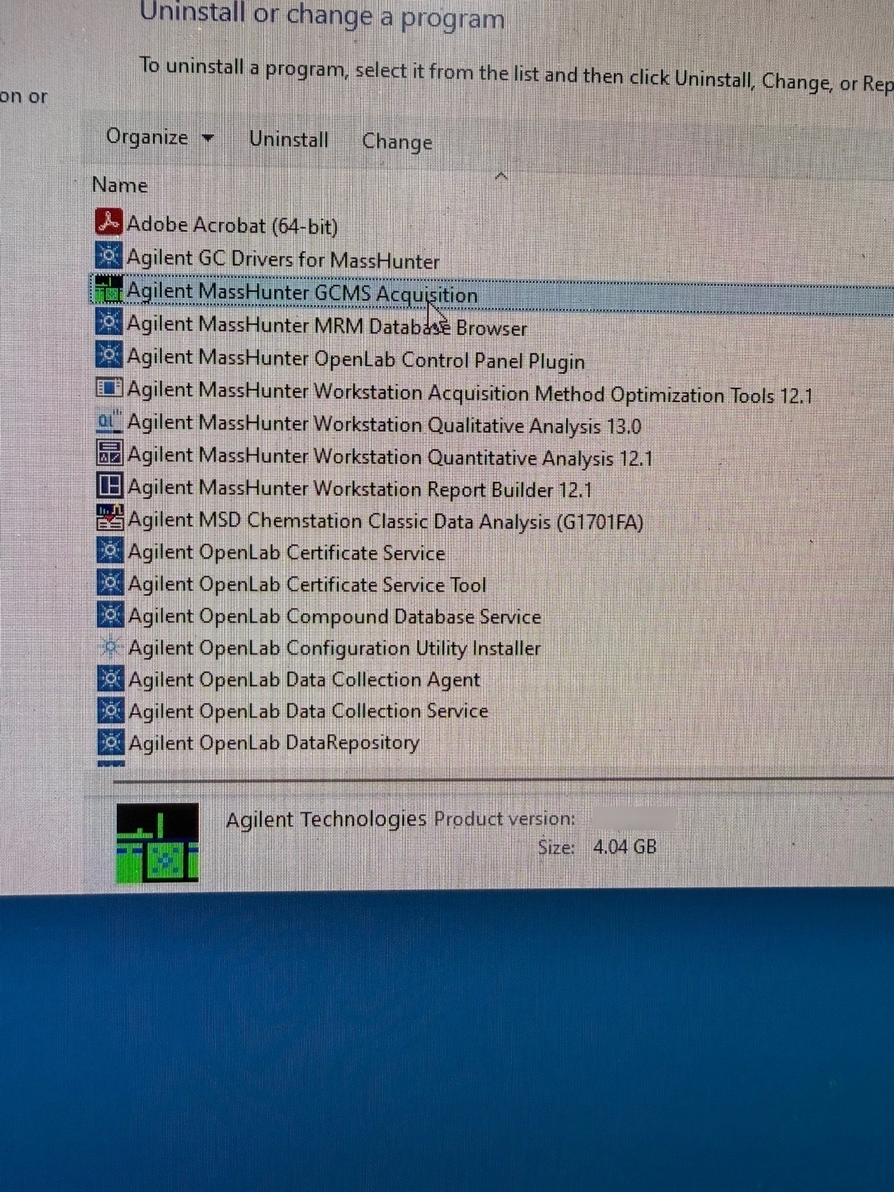
Task: Click the OpenLab Certificate Service Tool icon
Action: [110, 583]
